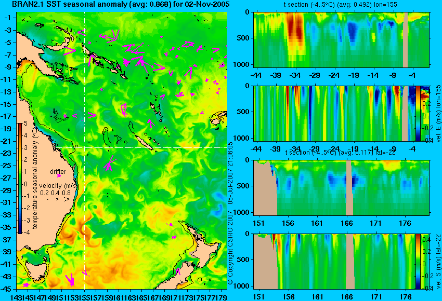Click the velocity scale arrows below "0.2 0.4 0.8"
Image resolution: width=442 pixels, height=301 pixels.
click(59, 199)
